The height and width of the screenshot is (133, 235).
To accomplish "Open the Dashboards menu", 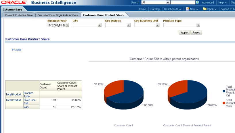I will click(172, 9).
